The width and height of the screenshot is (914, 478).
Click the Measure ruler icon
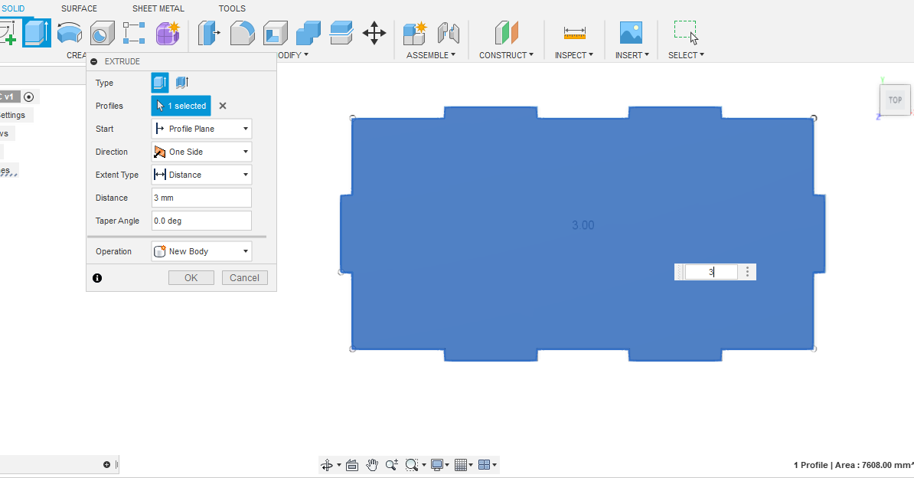[x=574, y=33]
